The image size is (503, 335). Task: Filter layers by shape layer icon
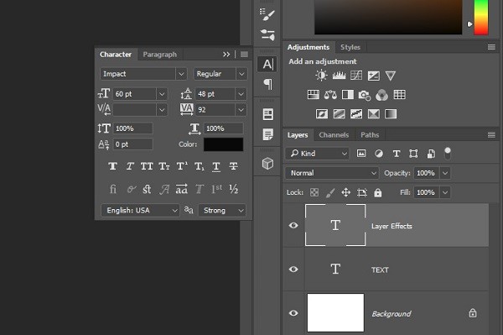413,154
